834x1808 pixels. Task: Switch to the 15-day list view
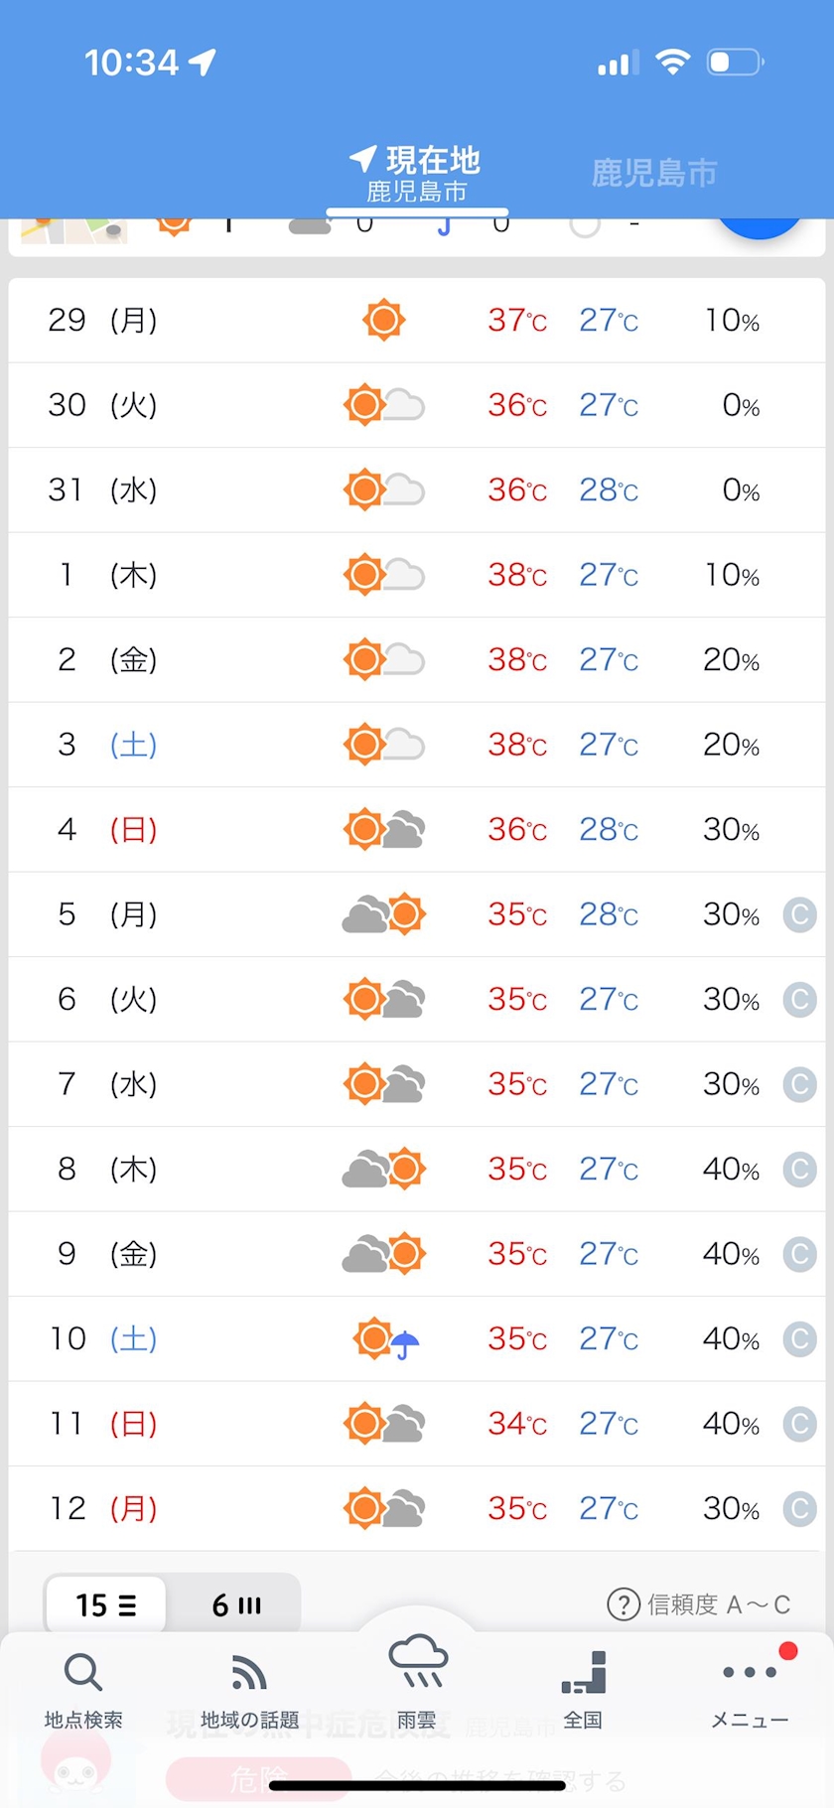(105, 1604)
